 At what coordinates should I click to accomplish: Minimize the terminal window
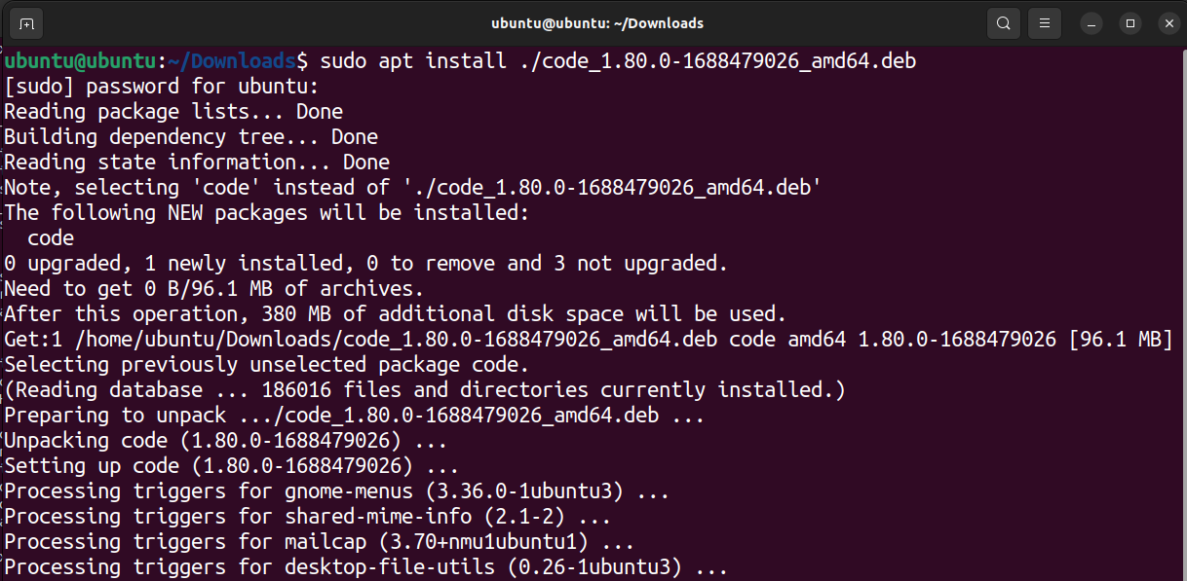pyautogui.click(x=1091, y=22)
